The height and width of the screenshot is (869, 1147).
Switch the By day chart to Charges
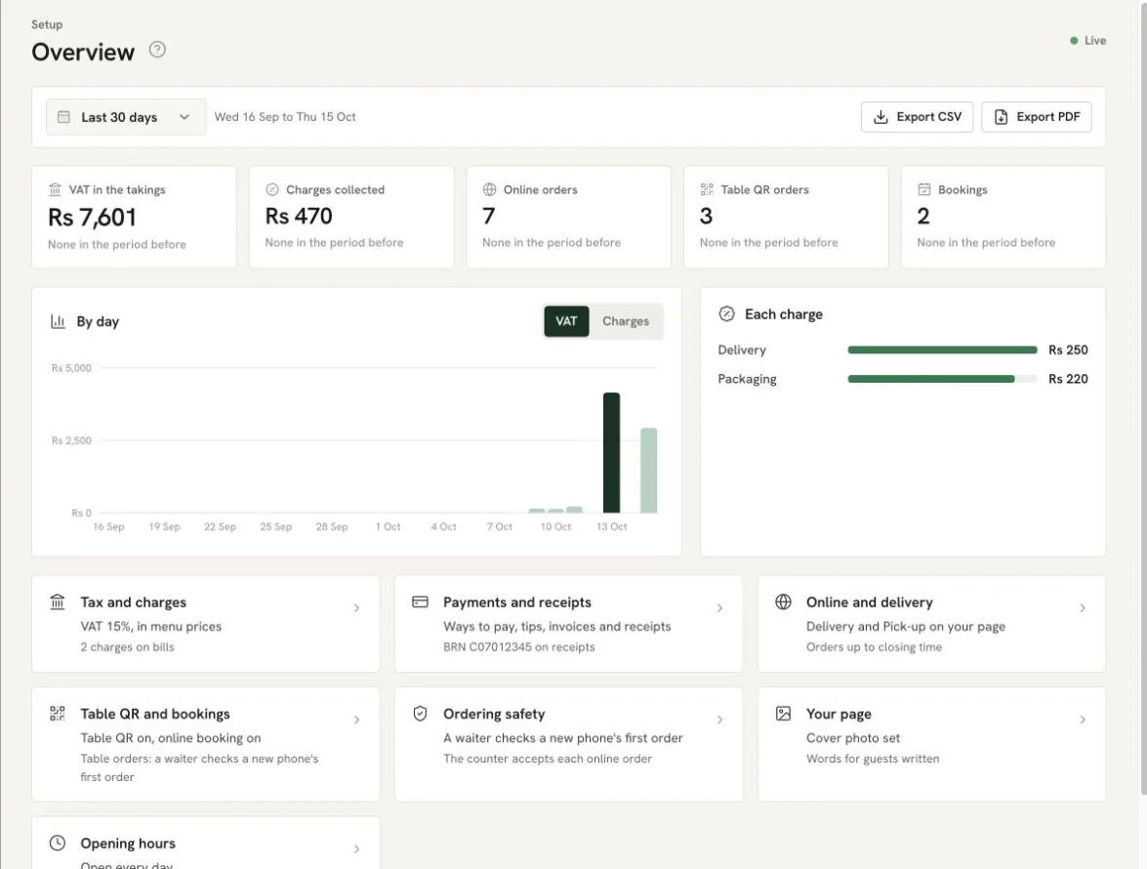(626, 321)
